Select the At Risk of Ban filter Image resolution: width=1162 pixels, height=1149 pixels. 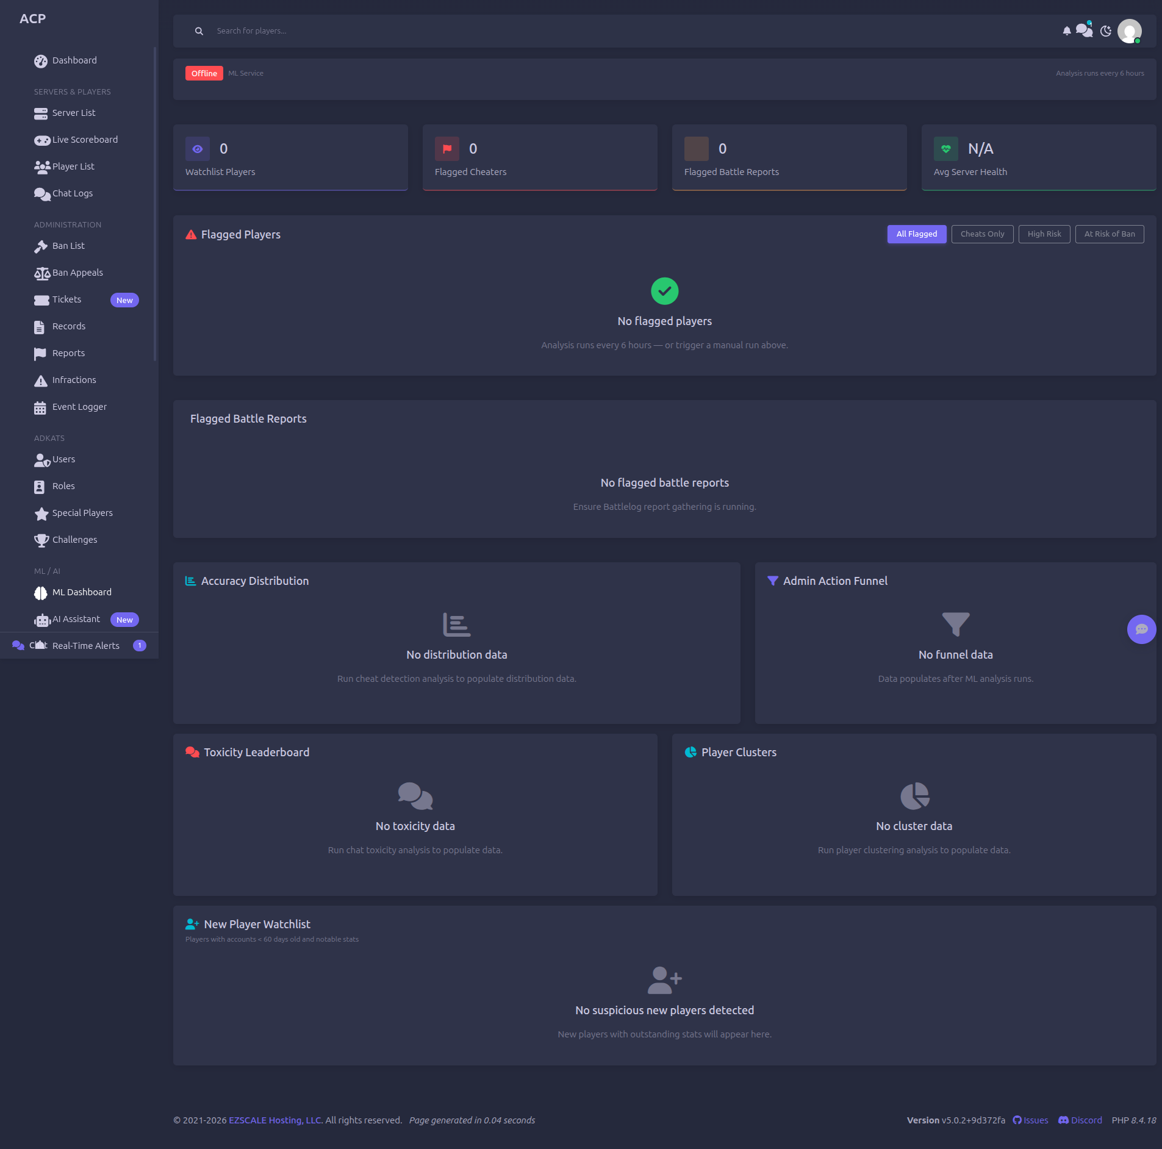click(1110, 234)
